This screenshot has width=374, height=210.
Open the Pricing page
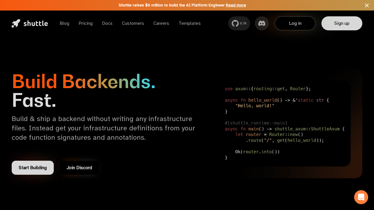86,23
